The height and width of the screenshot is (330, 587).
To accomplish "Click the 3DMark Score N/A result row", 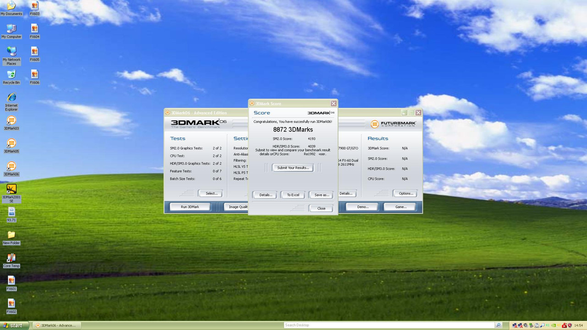I will [x=388, y=148].
